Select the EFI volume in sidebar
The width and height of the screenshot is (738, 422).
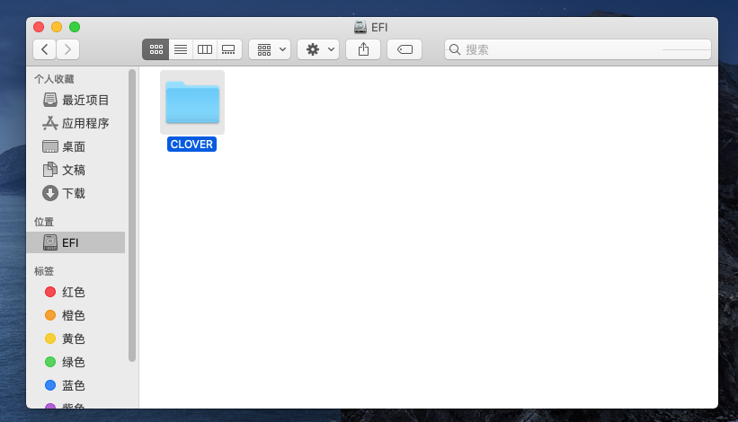(x=76, y=242)
